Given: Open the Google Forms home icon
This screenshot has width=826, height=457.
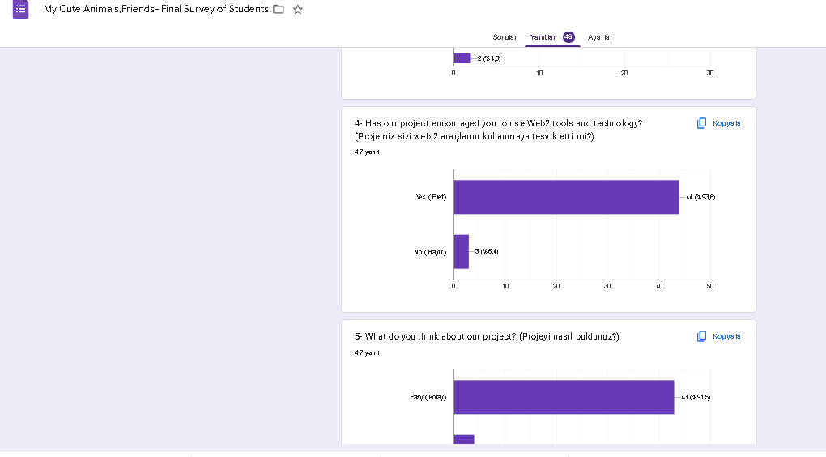Looking at the screenshot, I should tap(20, 10).
